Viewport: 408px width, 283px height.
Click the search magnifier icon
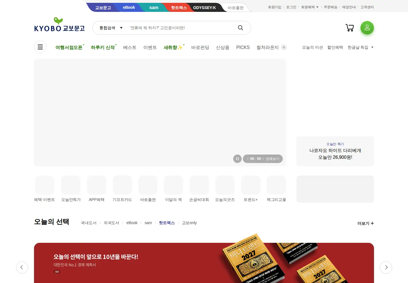point(241,28)
